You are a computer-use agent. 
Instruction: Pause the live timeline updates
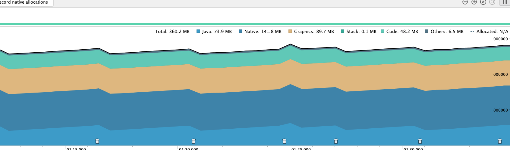(x=505, y=2)
